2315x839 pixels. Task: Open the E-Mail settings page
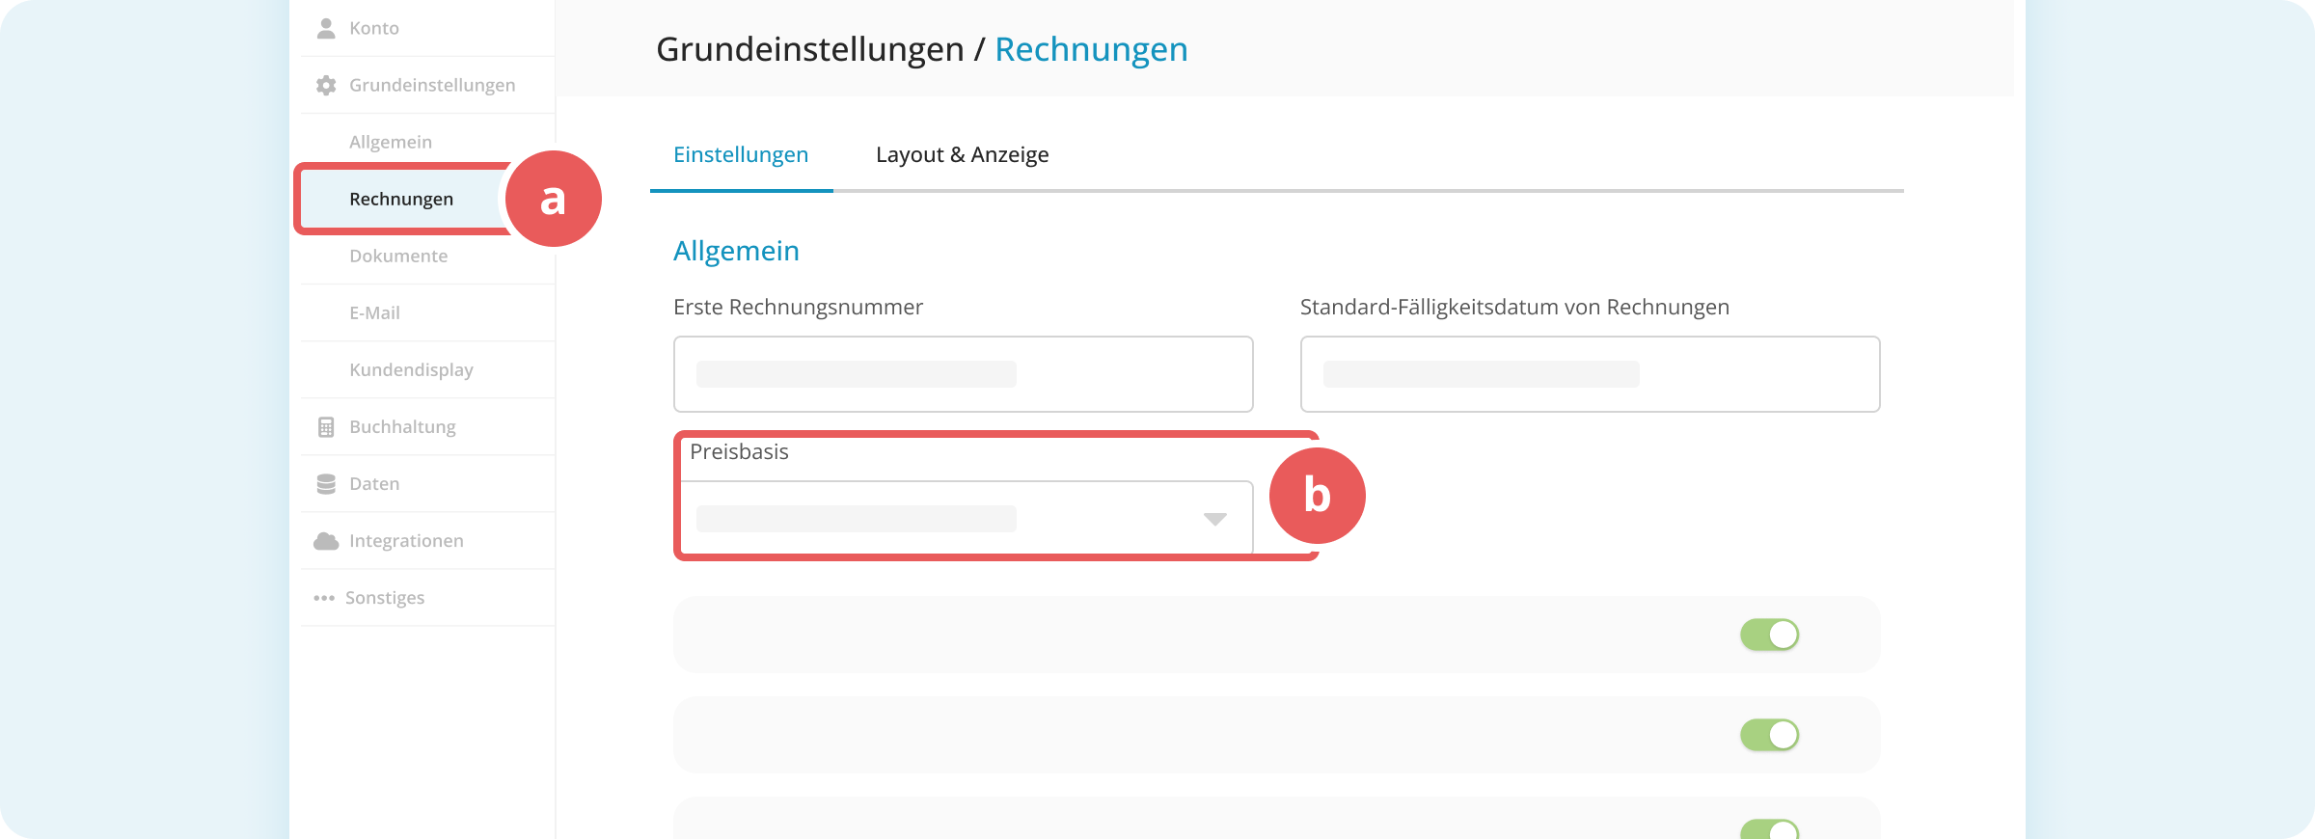coord(376,311)
